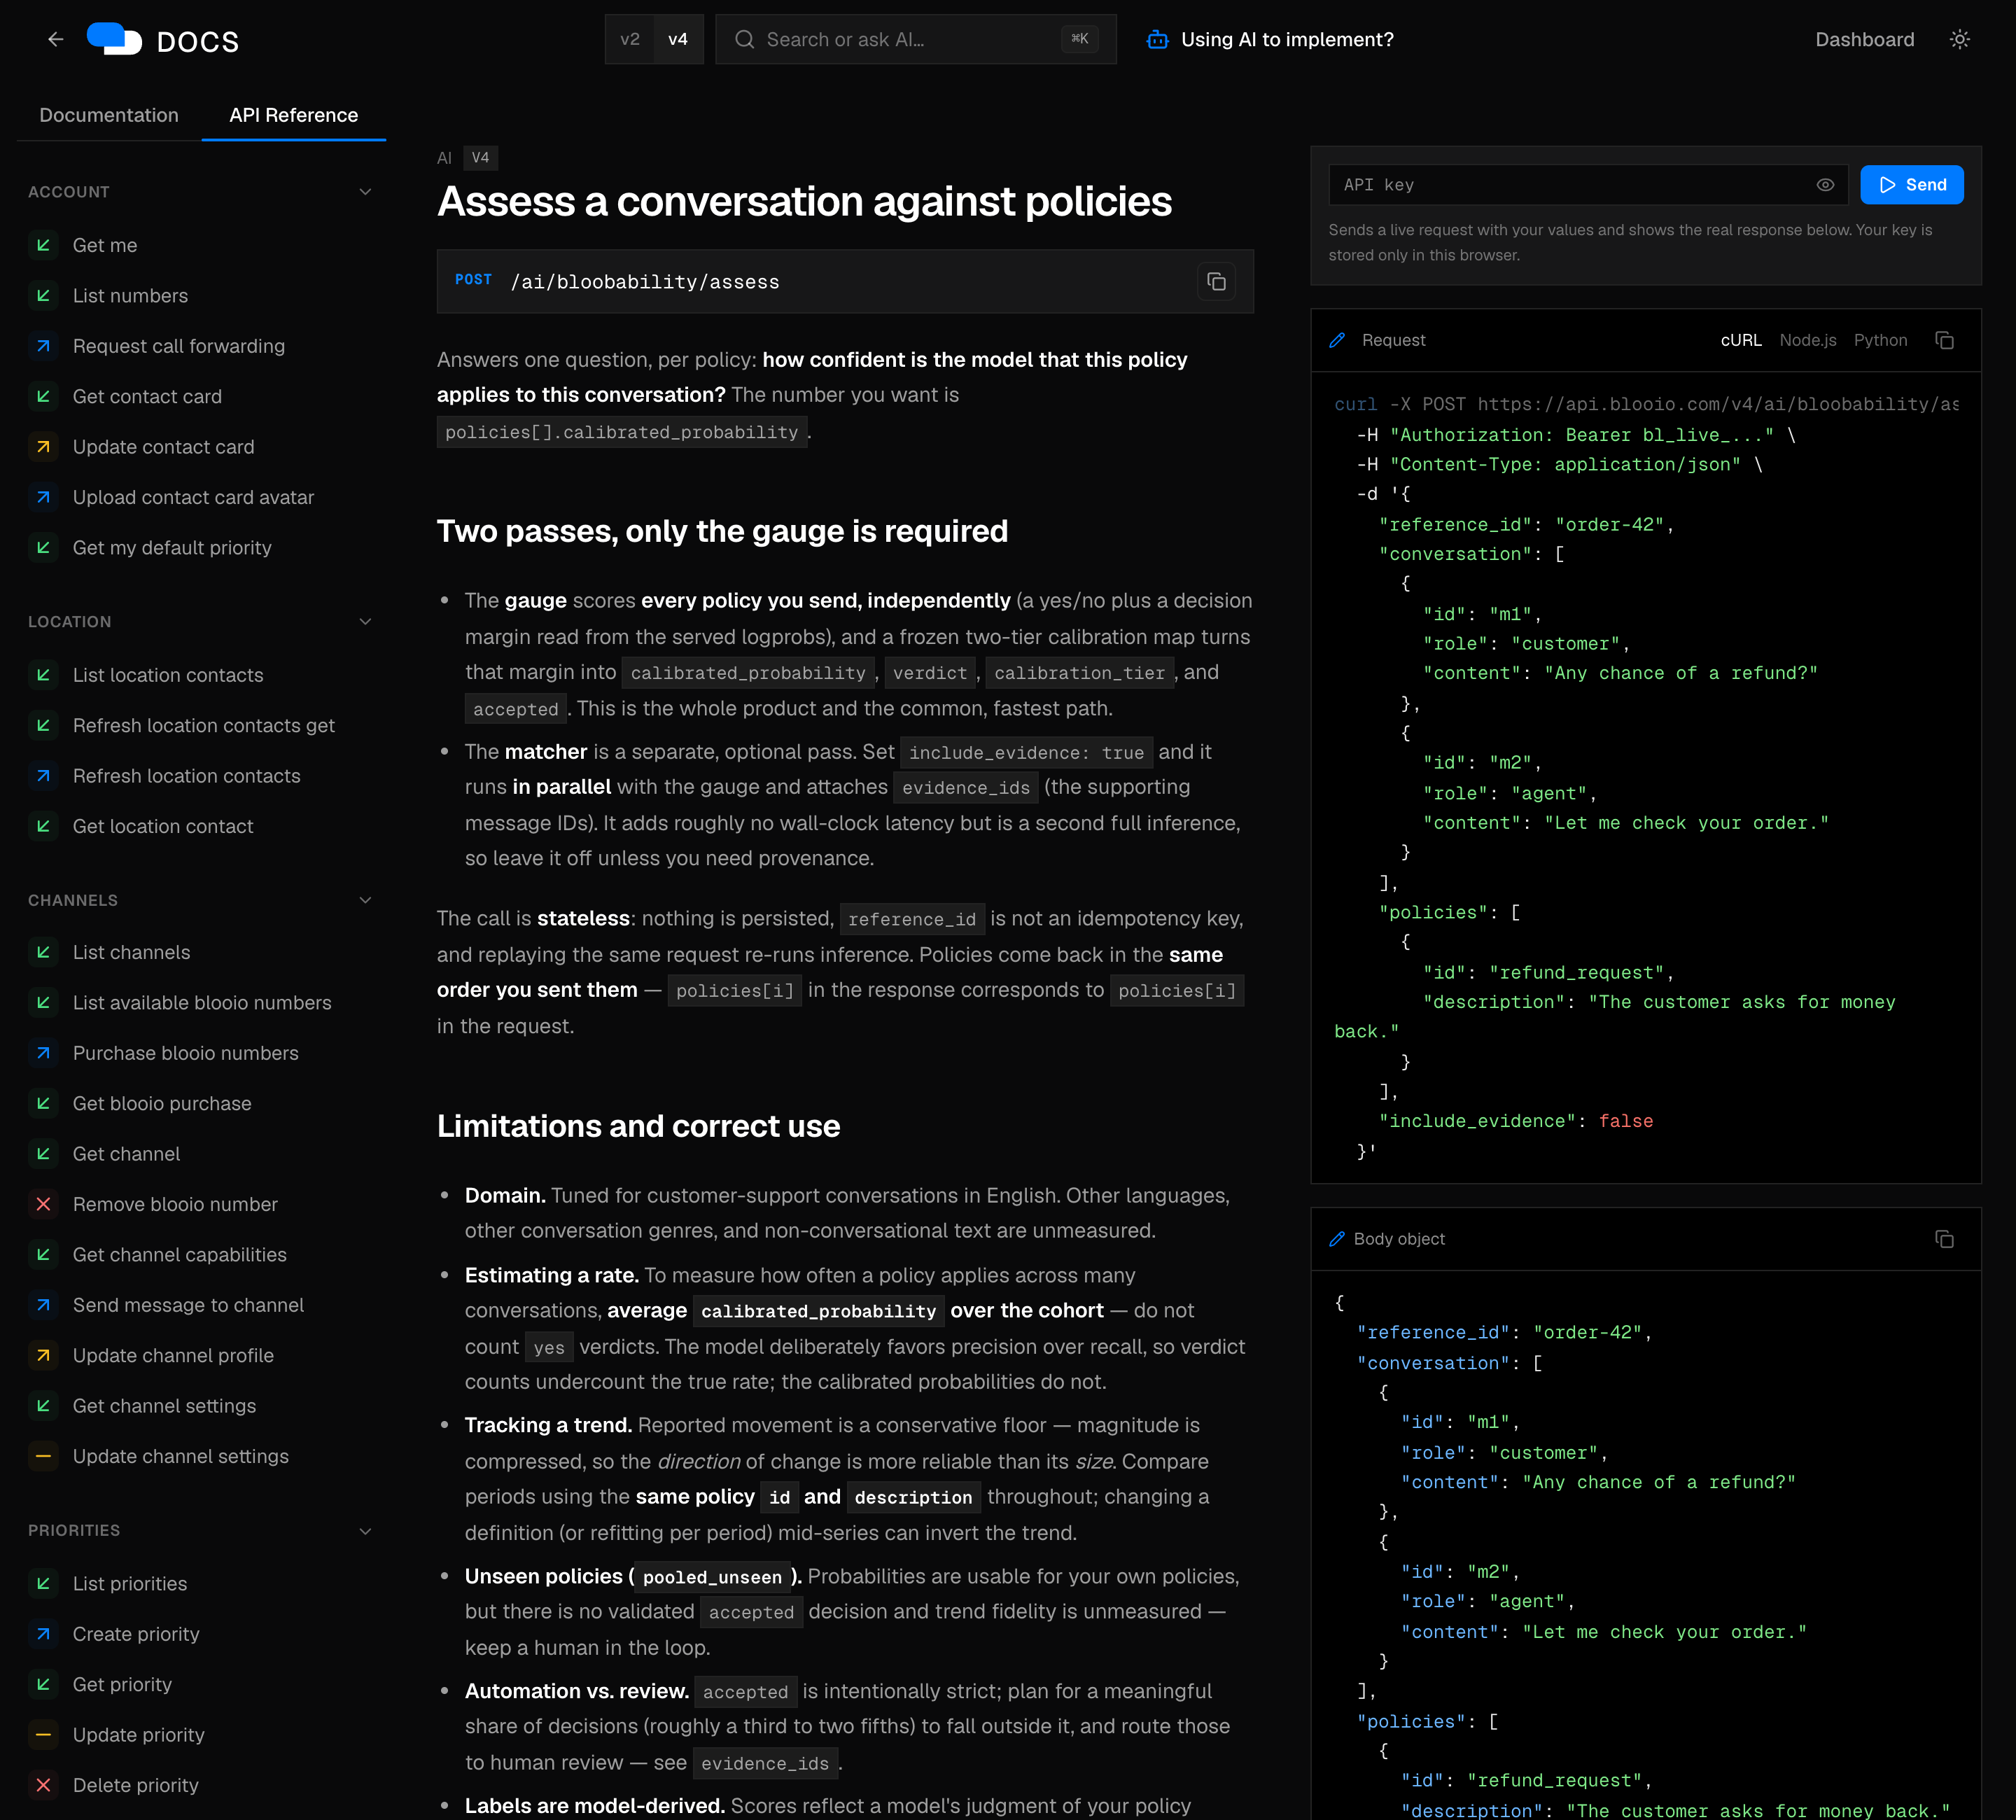Image resolution: width=2016 pixels, height=1820 pixels.
Task: Click the Remove blooio number X icon
Action: click(x=43, y=1204)
